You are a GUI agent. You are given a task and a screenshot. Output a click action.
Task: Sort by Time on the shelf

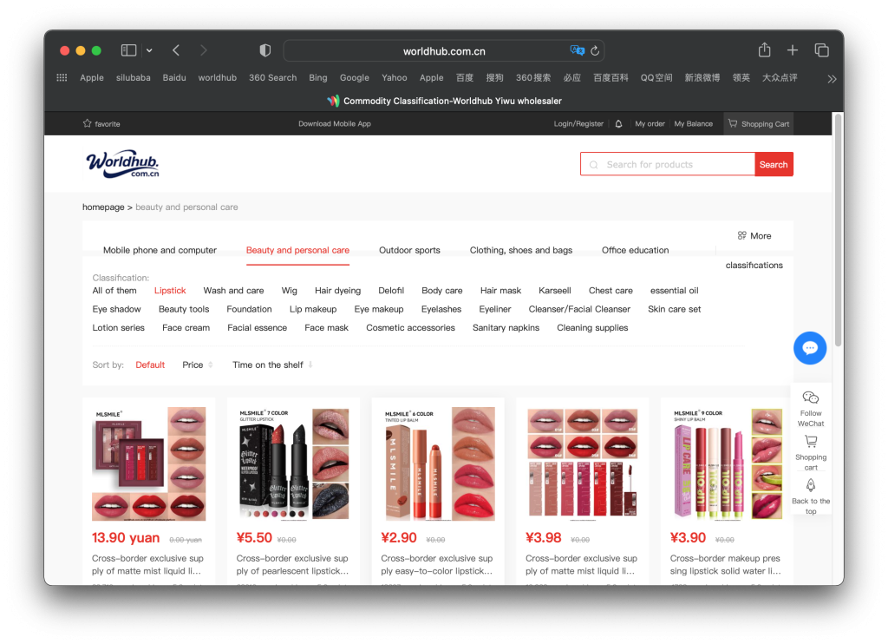268,365
